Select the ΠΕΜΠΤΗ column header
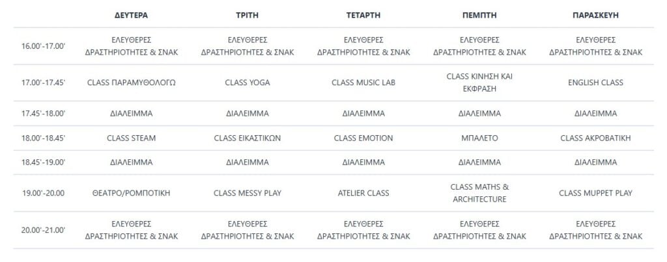Image resolution: width=667 pixels, height=262 pixels. click(479, 14)
